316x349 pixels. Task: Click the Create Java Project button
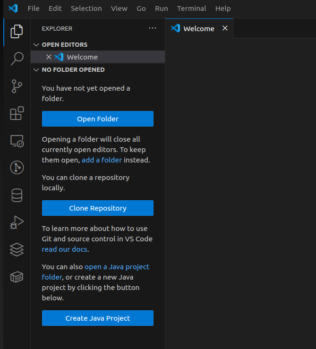[x=97, y=318]
